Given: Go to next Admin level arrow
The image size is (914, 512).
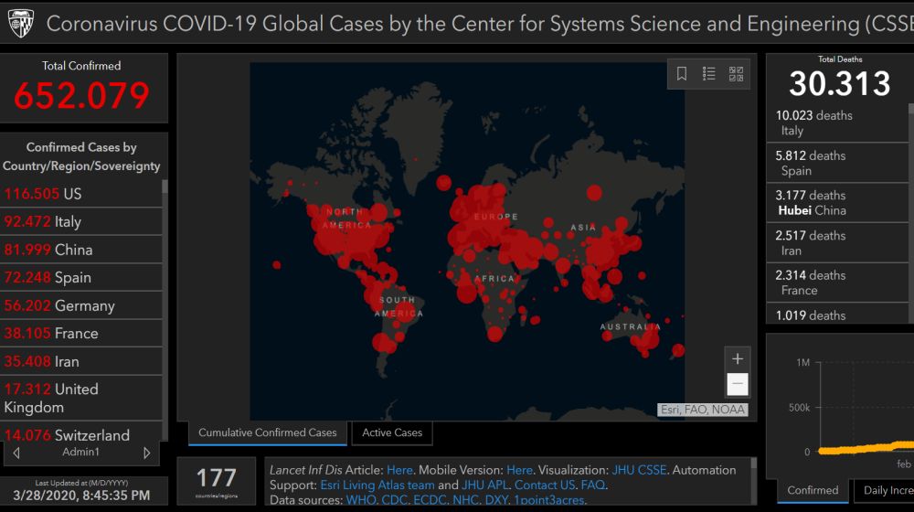Looking at the screenshot, I should 147,453.
